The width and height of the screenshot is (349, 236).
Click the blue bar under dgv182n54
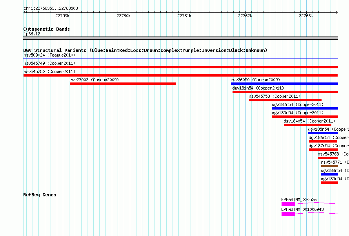[x=305, y=108]
